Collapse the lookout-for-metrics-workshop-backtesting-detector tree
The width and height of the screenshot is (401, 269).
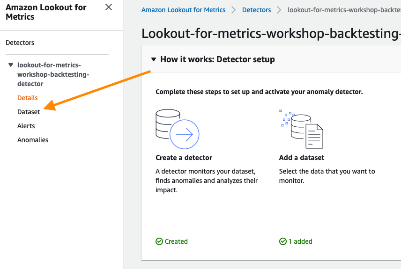click(x=11, y=65)
